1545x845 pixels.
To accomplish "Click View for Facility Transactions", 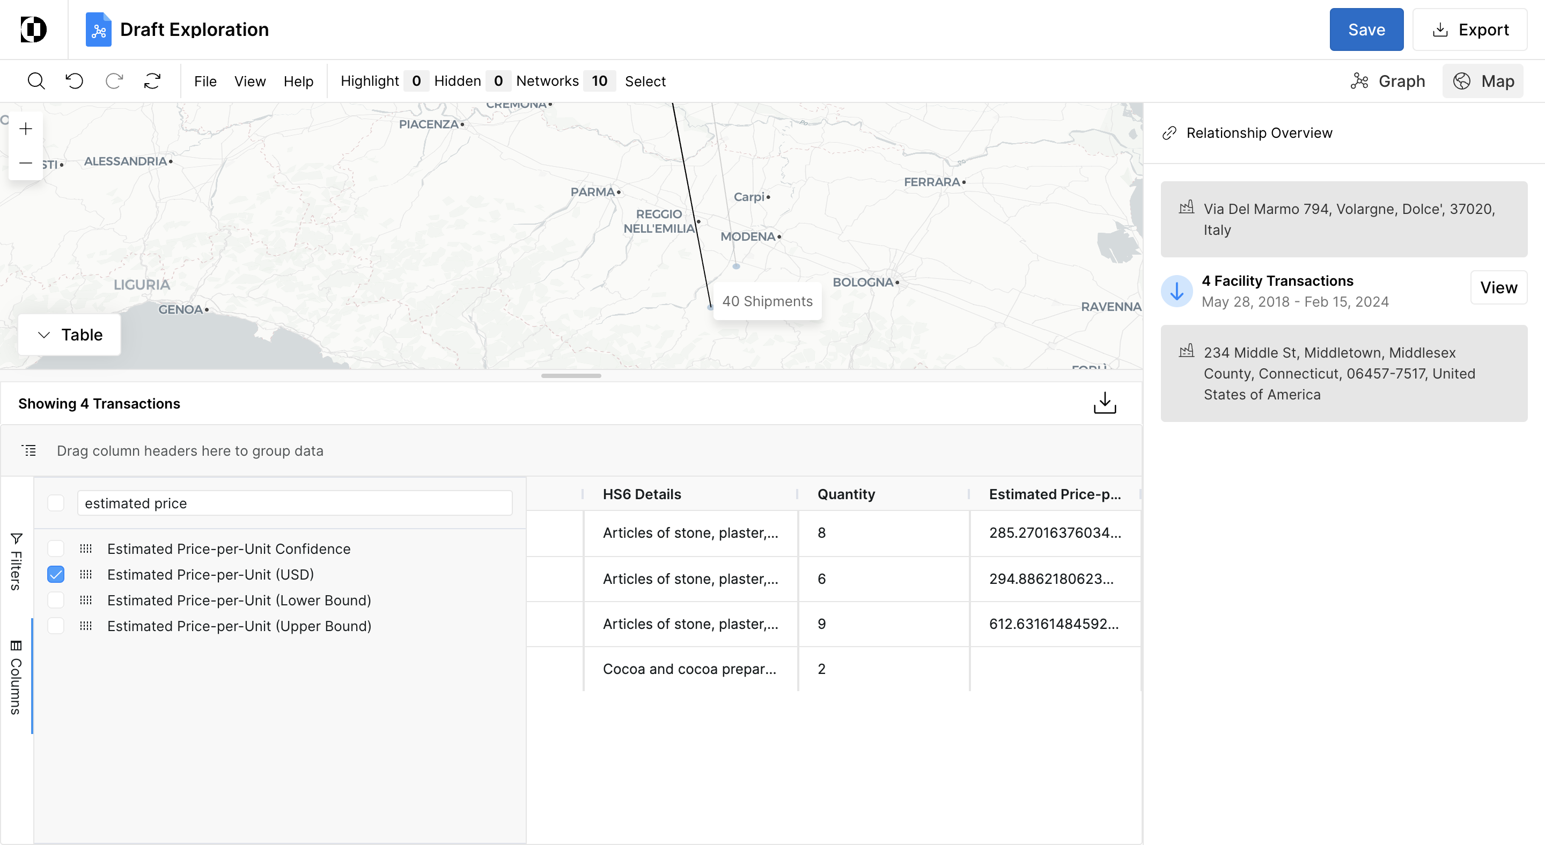I will point(1498,288).
